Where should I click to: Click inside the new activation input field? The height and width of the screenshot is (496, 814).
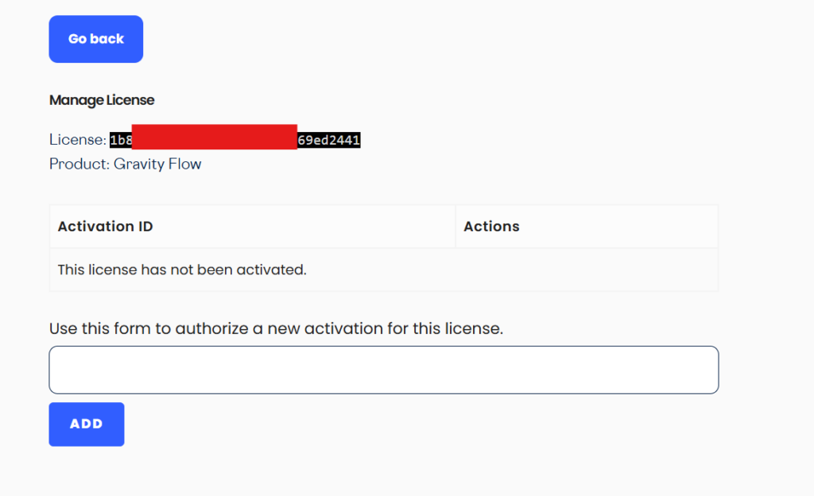click(x=384, y=369)
